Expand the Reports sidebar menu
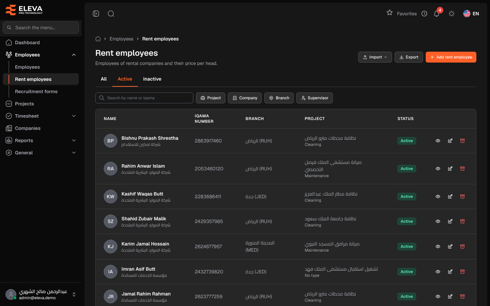This screenshot has width=490, height=306. click(x=41, y=140)
